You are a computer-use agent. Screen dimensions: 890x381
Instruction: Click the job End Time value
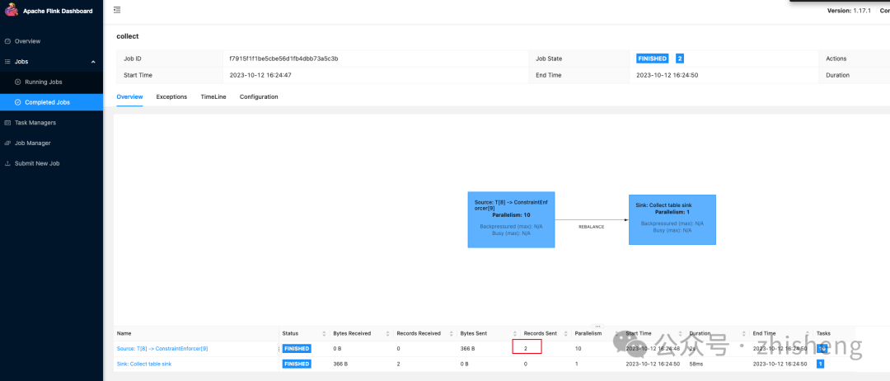pos(667,75)
